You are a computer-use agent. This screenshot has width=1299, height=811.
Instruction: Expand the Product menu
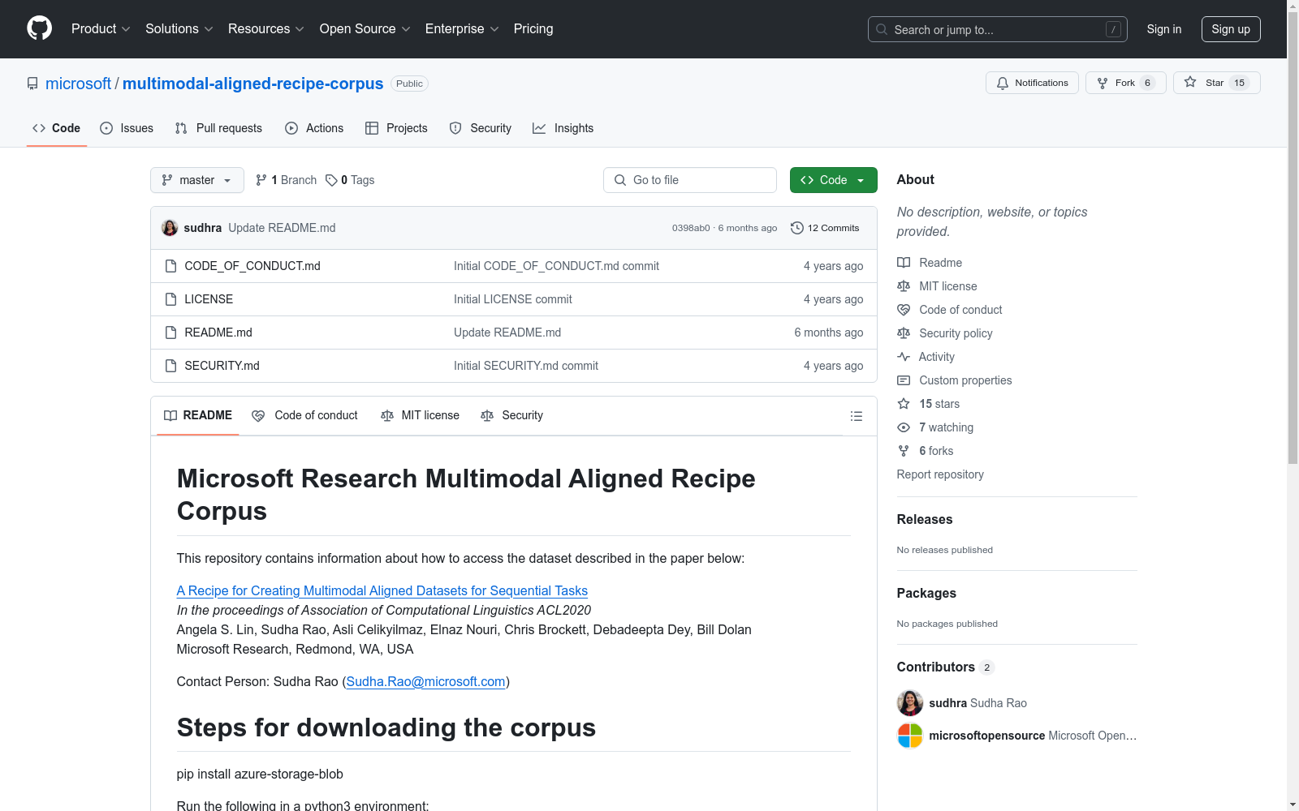[x=101, y=29]
